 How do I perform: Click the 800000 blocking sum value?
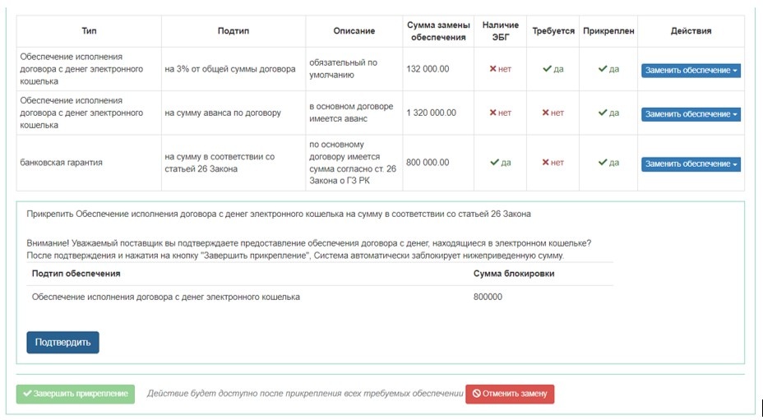point(488,297)
